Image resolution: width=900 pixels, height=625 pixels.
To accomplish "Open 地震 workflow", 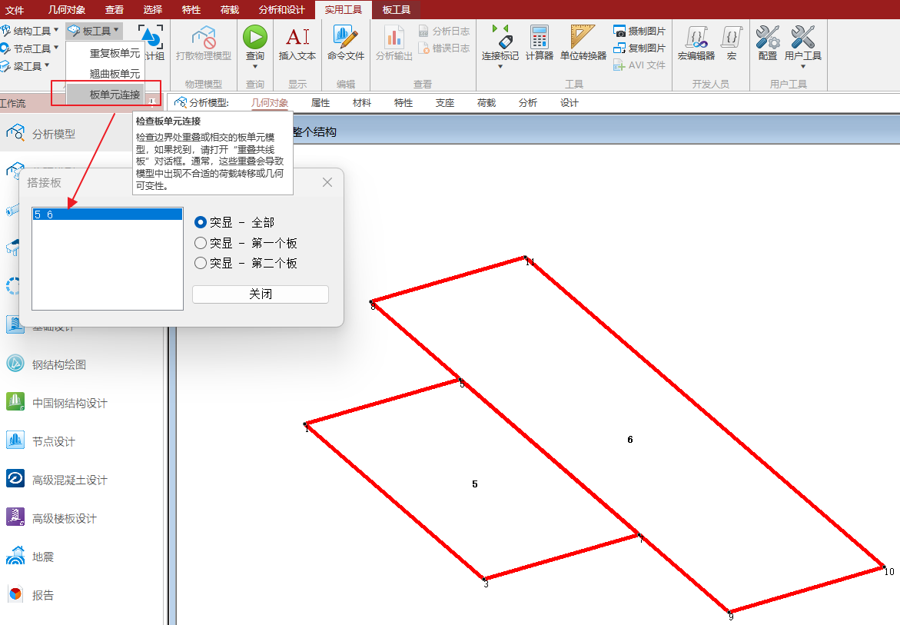I will click(30, 557).
